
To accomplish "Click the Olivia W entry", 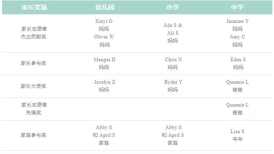I will click(x=104, y=37).
